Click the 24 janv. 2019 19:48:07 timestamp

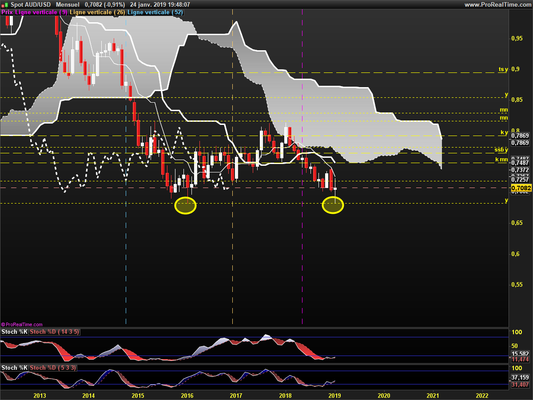pos(160,4)
